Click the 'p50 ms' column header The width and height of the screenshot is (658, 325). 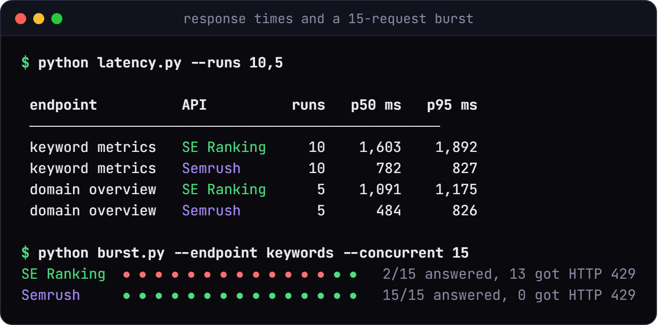coord(376,105)
